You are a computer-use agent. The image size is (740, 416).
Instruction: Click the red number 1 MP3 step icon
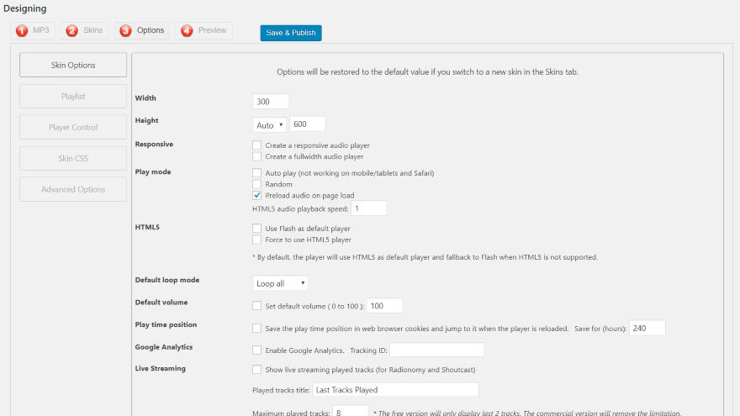click(x=22, y=31)
